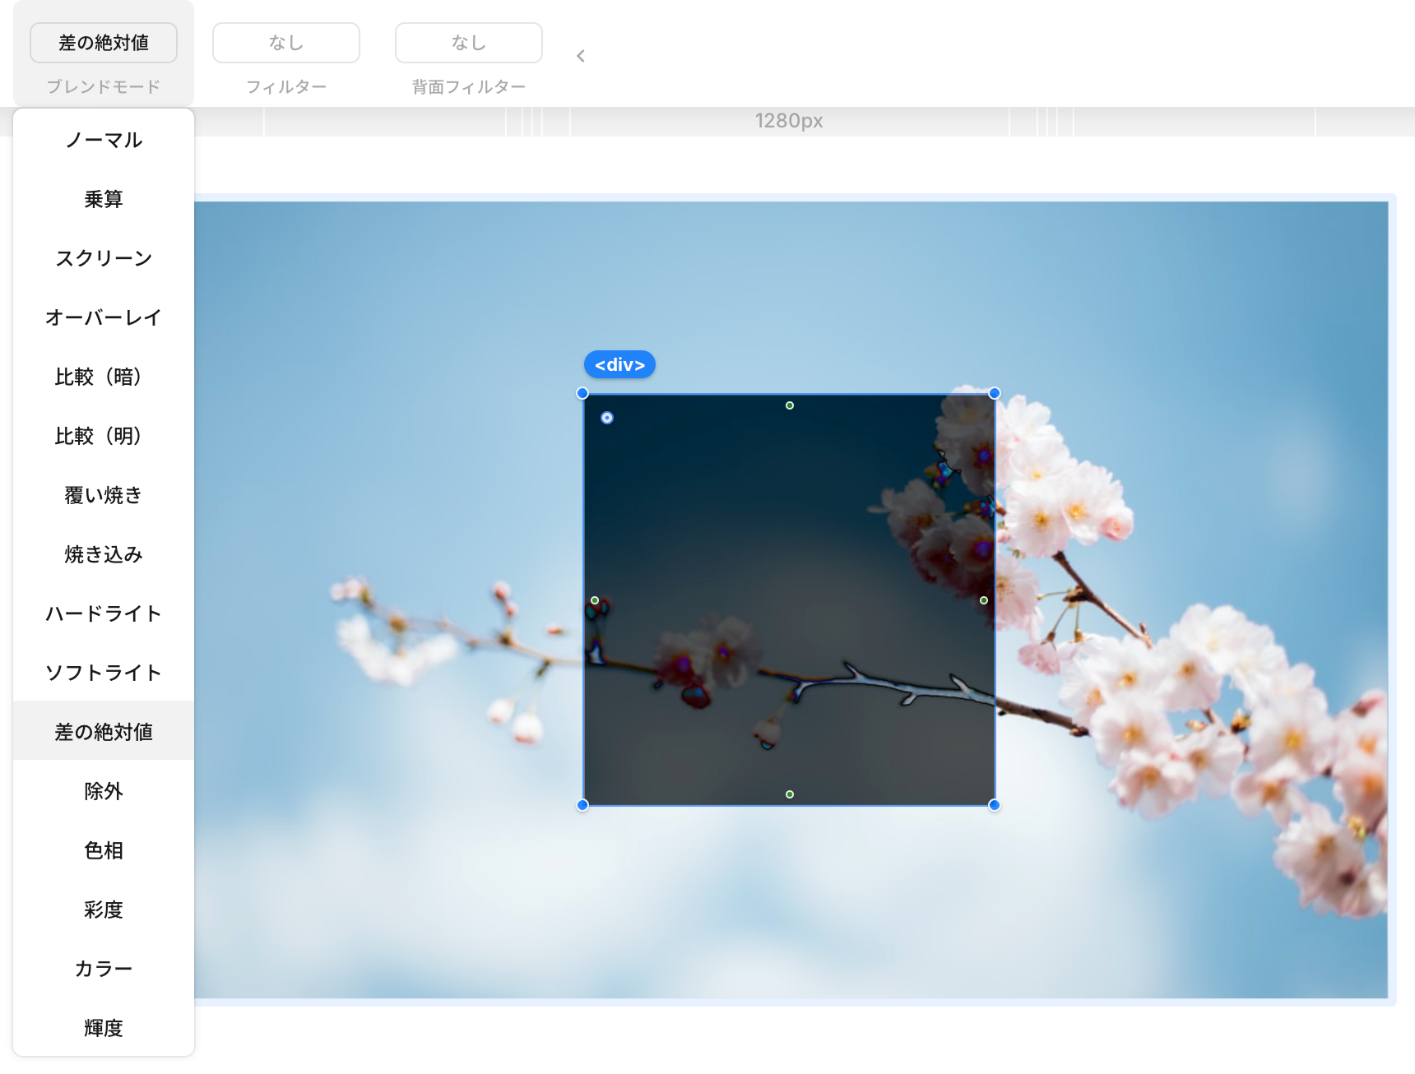Choose 除外 blend mode
The image size is (1415, 1074).
click(x=104, y=791)
